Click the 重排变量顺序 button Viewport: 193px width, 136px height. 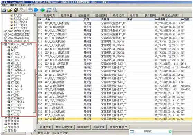coord(118,127)
